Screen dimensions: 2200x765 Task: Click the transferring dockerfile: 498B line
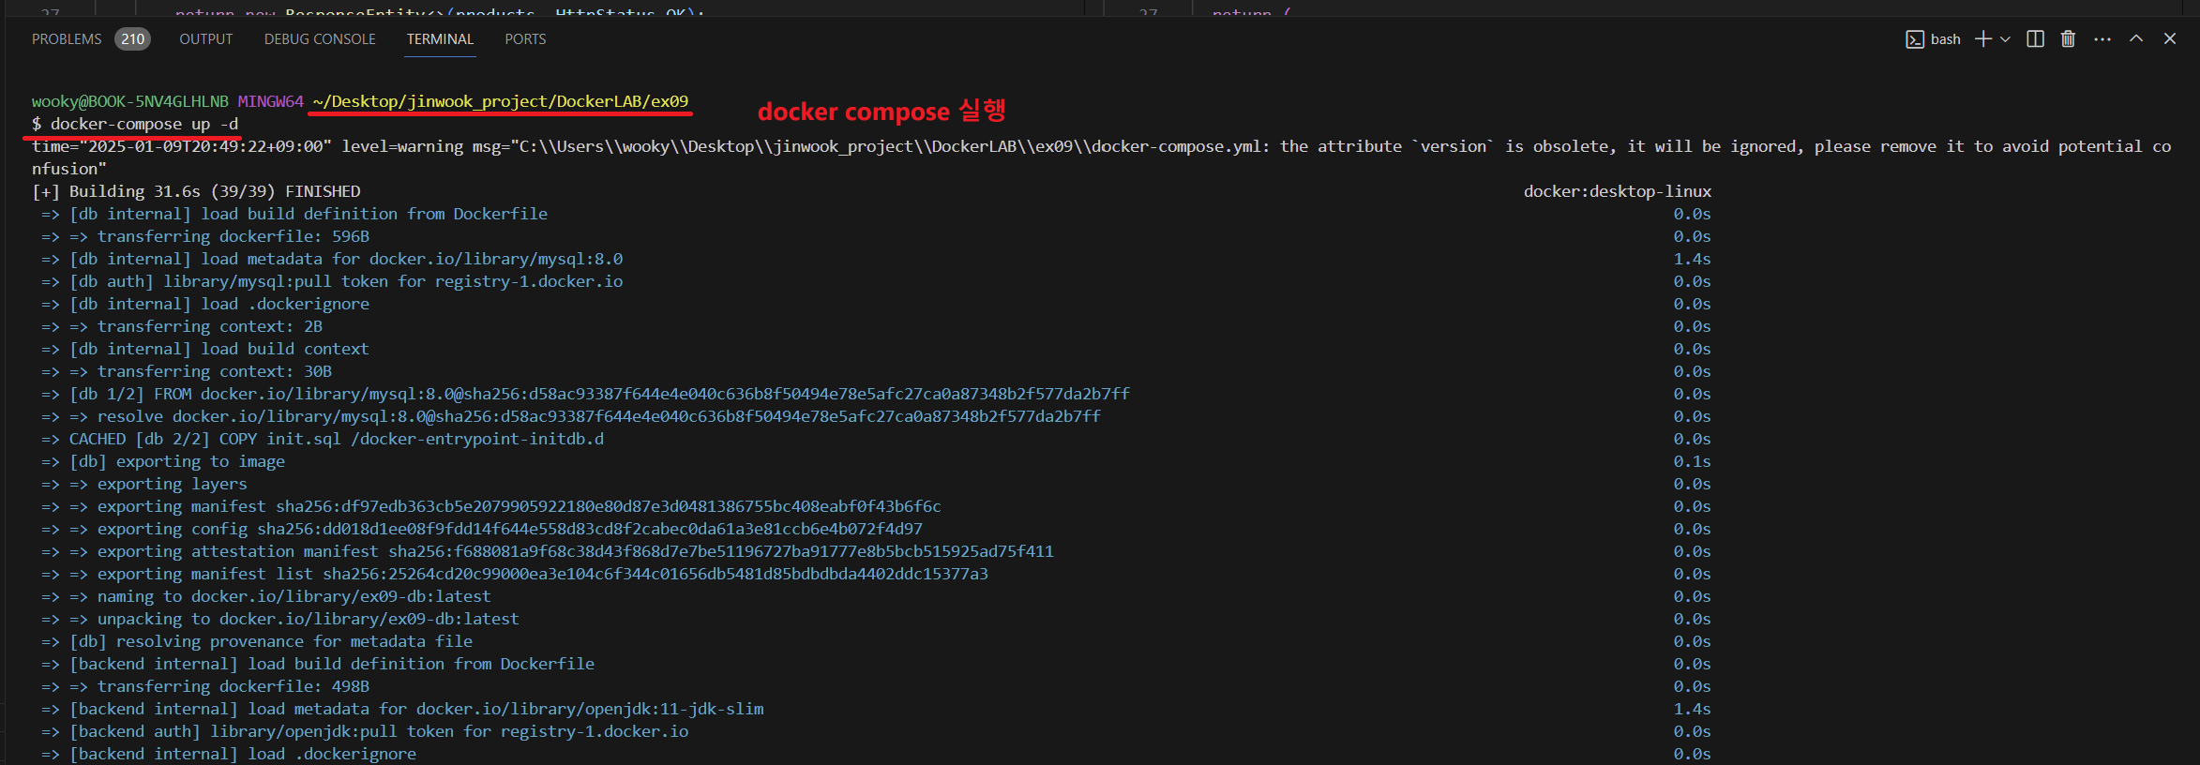pos(205,686)
